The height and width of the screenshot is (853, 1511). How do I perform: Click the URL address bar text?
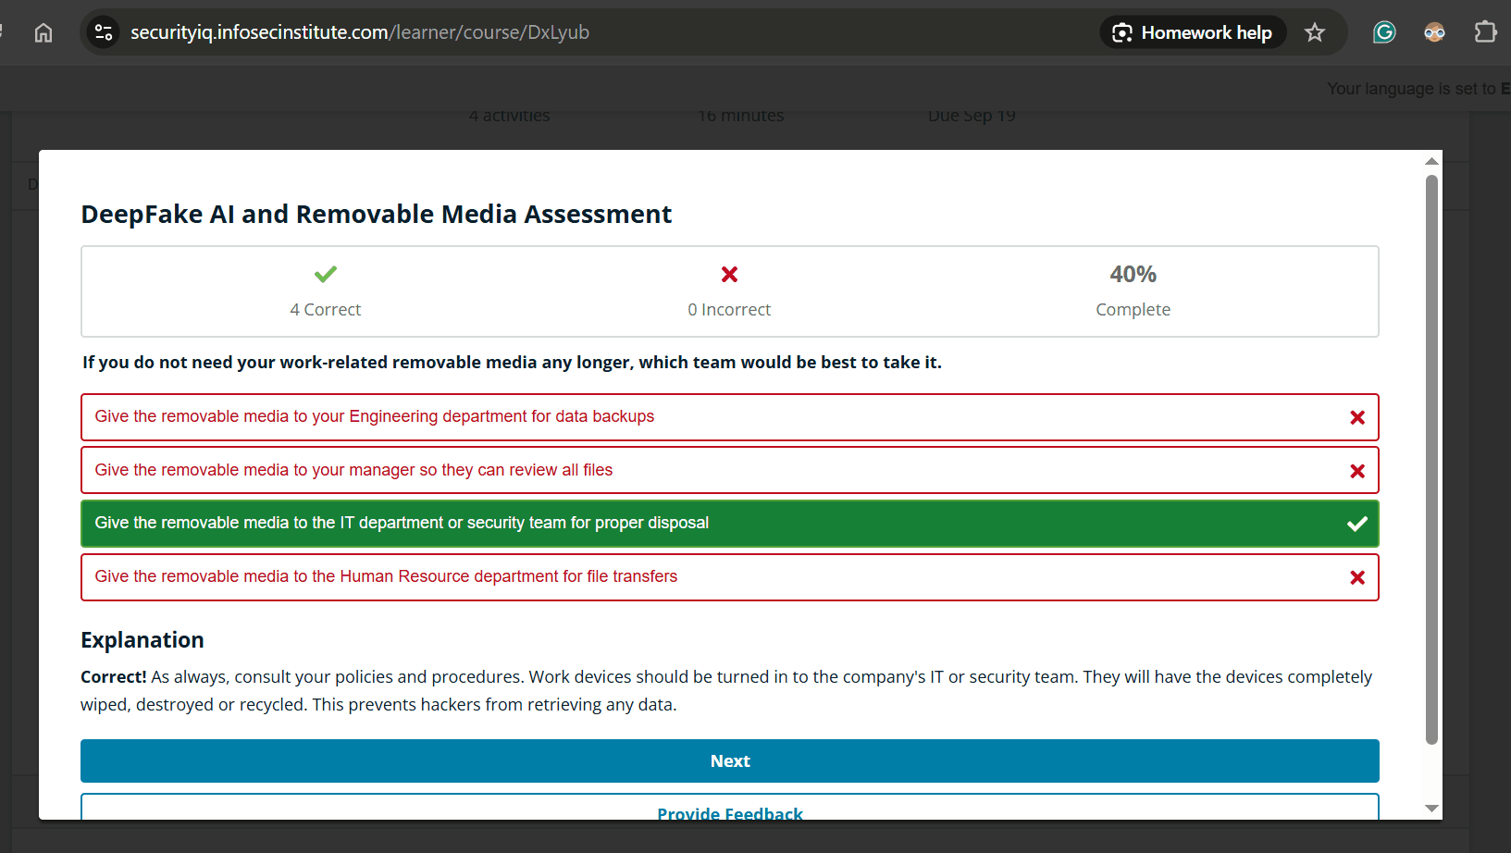[x=360, y=33]
